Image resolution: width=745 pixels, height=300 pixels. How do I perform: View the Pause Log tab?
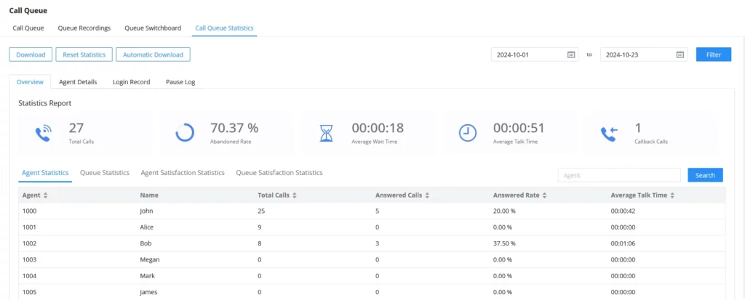[x=180, y=81]
